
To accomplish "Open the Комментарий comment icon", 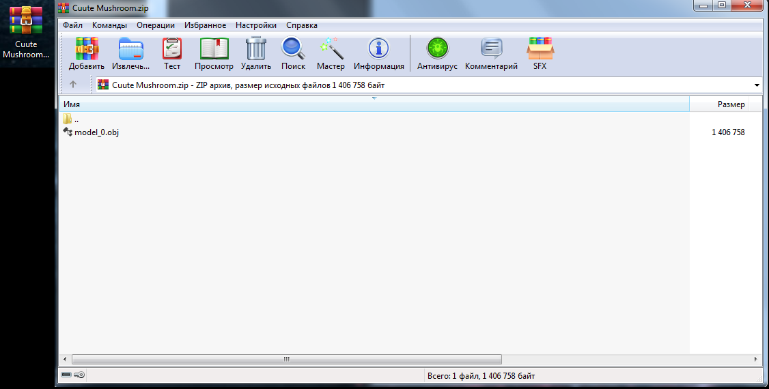I will [492, 48].
